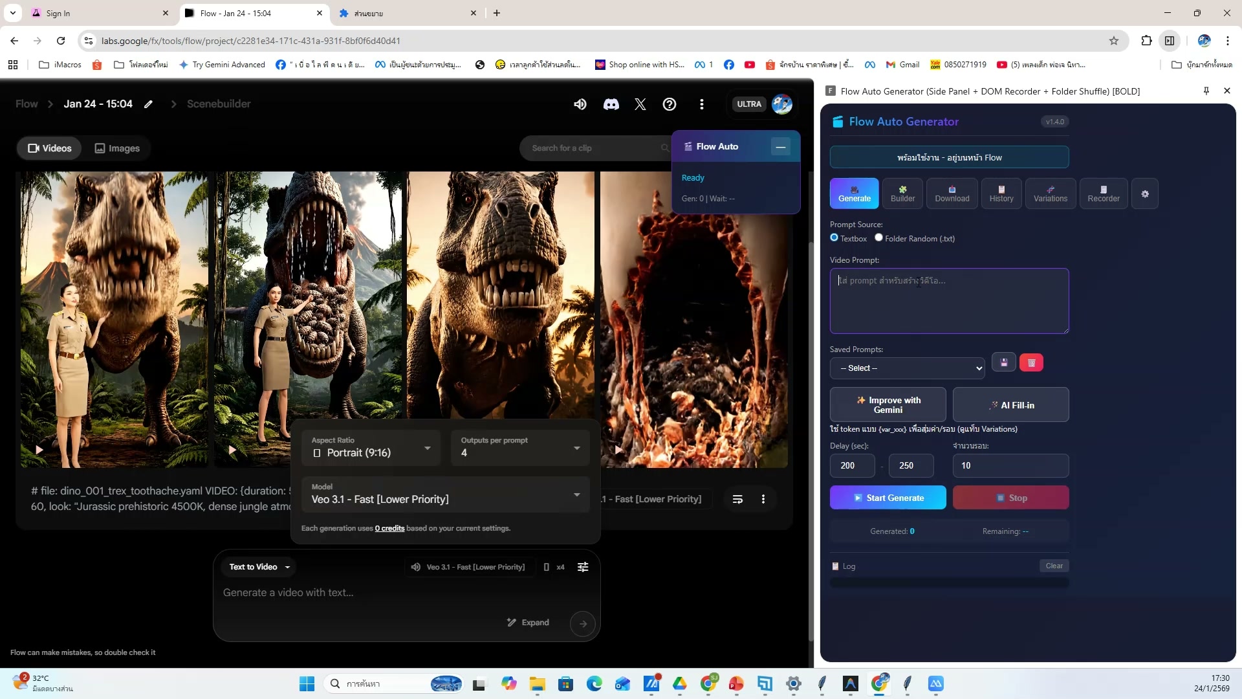Click into the Video Prompt text area
1242x699 pixels.
(949, 301)
